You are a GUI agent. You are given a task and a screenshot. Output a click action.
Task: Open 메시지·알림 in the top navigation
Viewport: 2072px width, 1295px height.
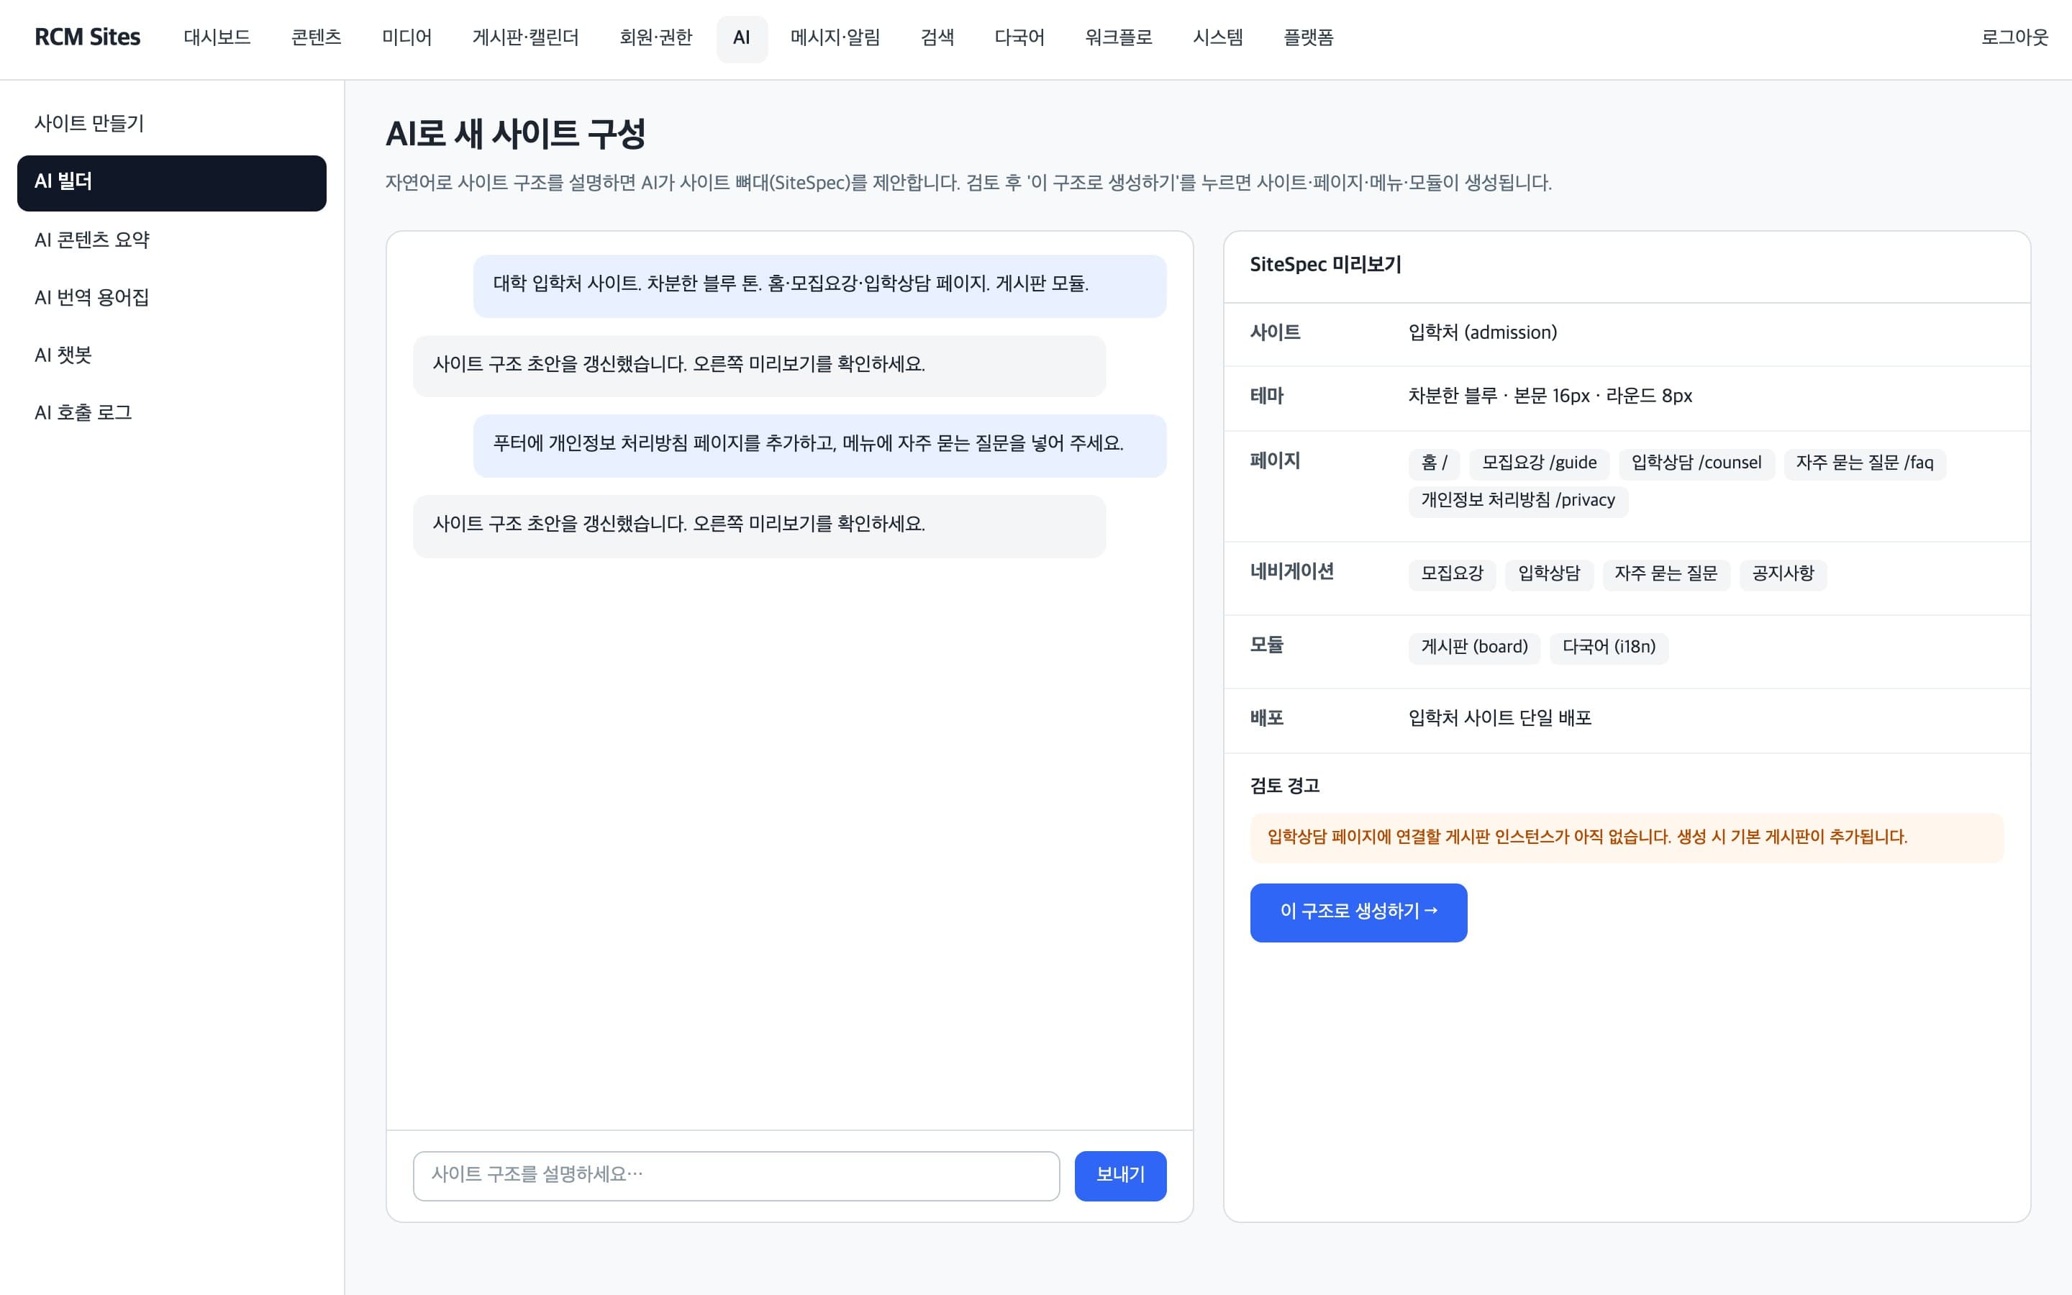(835, 37)
